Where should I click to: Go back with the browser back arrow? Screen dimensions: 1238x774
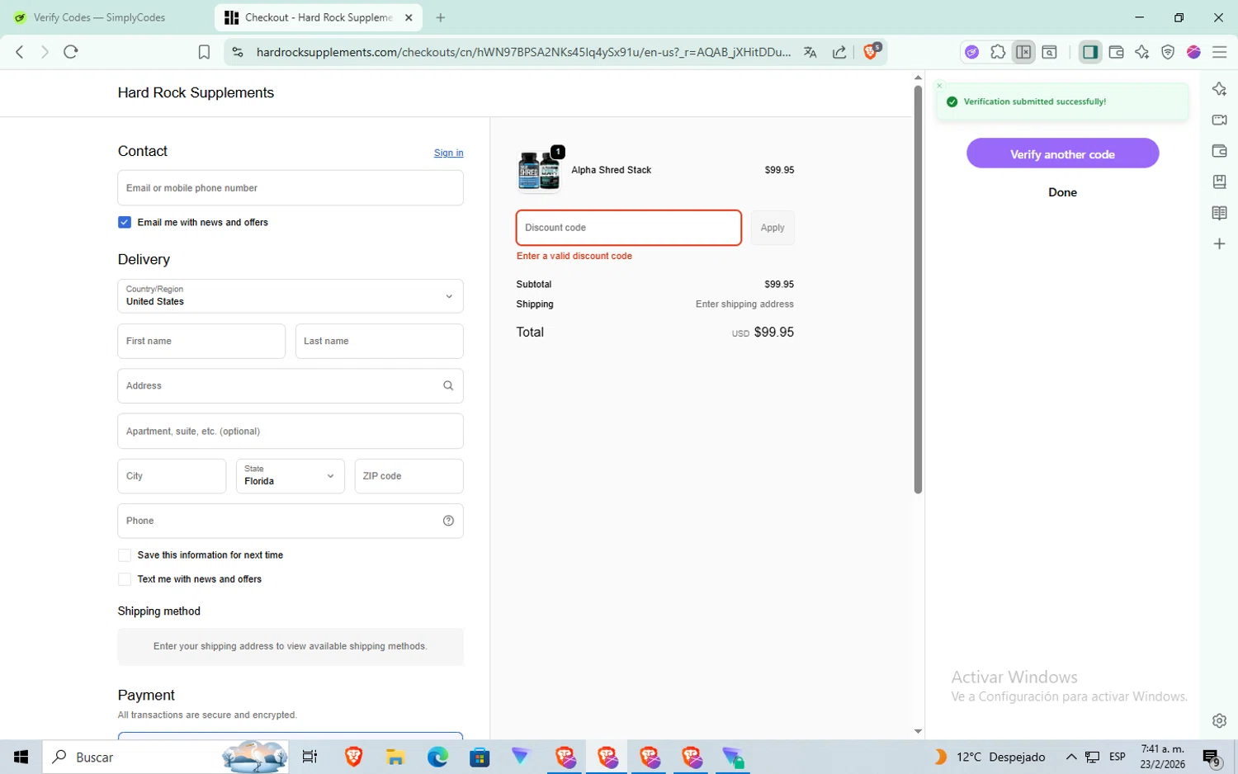20,52
